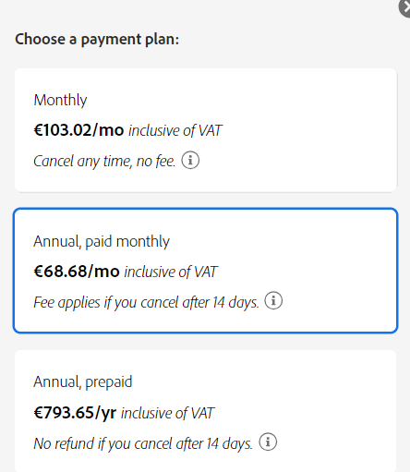Click the €68.68/mo price
This screenshot has height=472, width=410.
(x=77, y=272)
